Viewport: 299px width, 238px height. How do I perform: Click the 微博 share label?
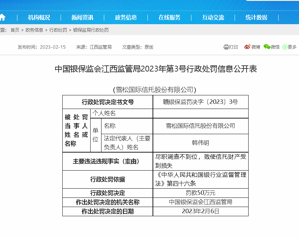click(x=256, y=47)
